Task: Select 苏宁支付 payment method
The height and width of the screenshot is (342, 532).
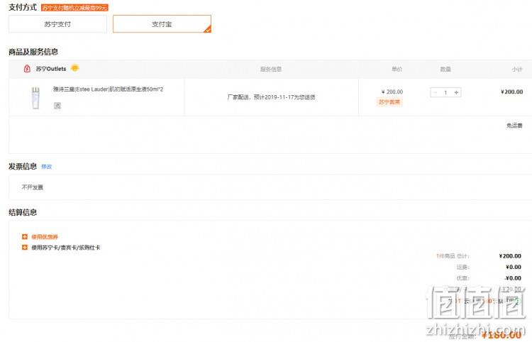Action: click(57, 24)
